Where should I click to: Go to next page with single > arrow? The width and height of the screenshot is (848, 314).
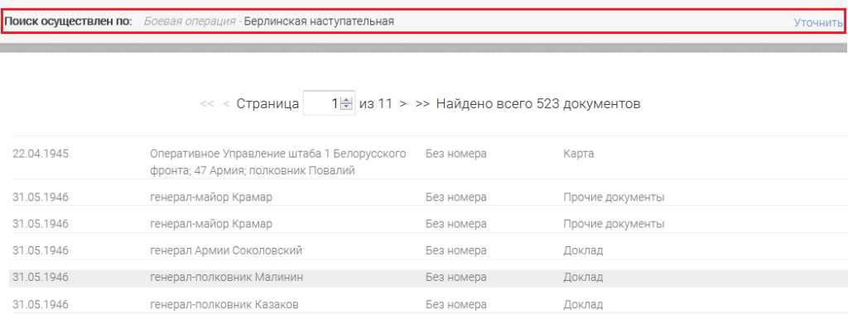403,103
